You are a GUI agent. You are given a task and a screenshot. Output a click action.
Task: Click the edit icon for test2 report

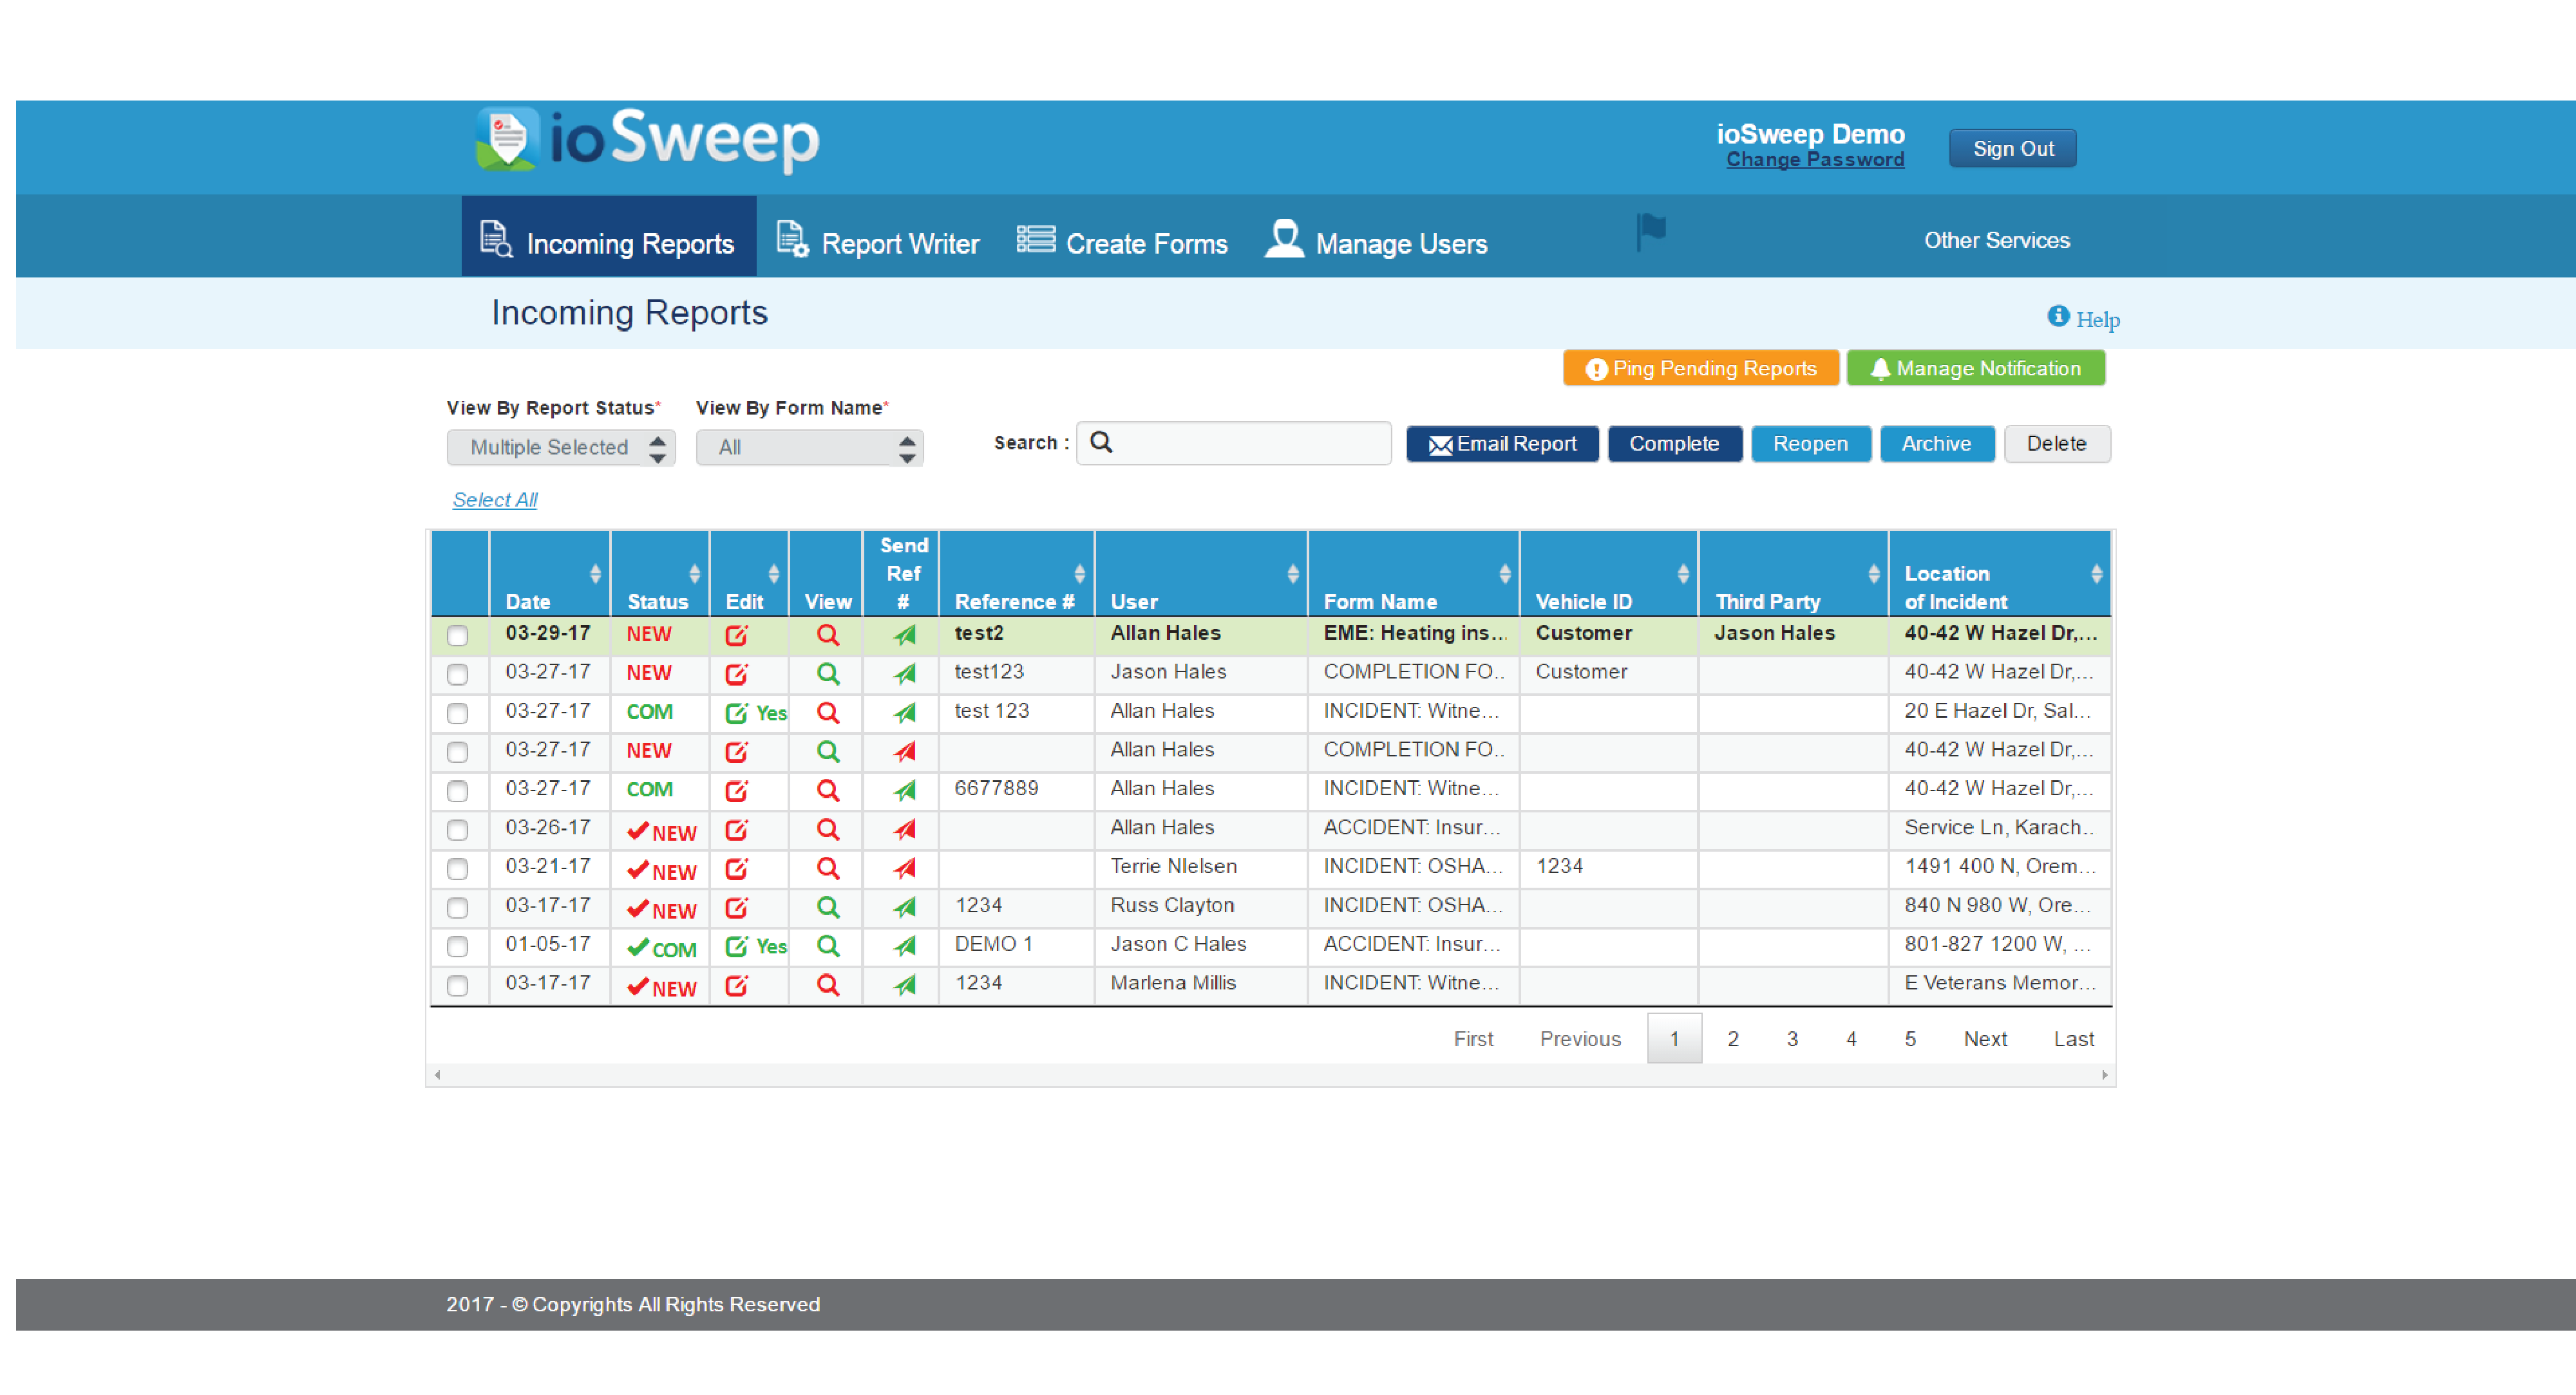coord(736,635)
